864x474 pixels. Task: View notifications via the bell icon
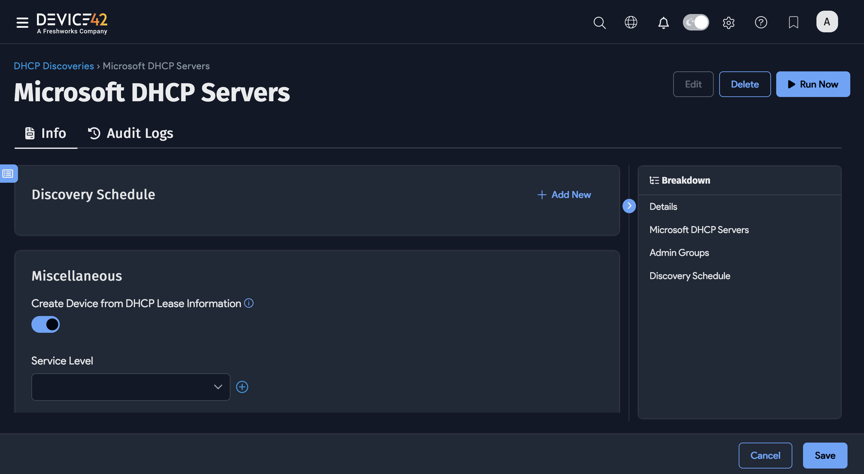click(663, 23)
